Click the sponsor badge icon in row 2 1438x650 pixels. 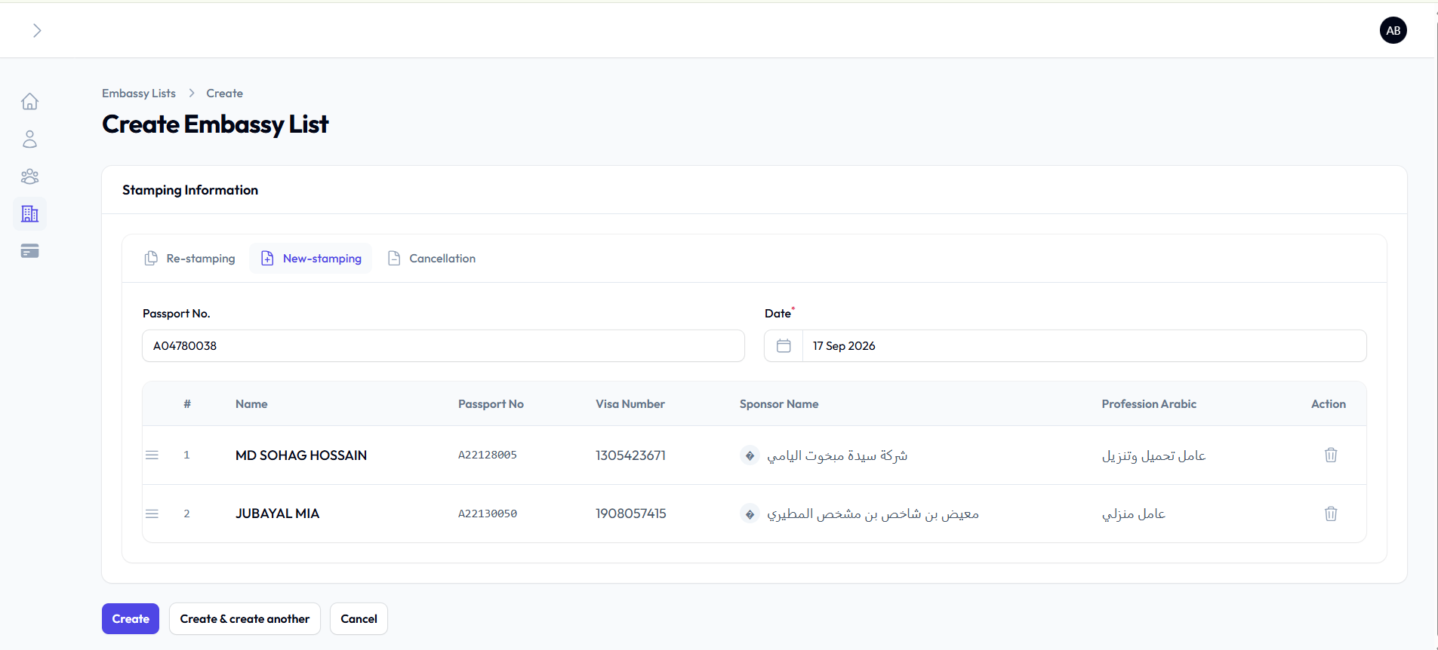750,514
